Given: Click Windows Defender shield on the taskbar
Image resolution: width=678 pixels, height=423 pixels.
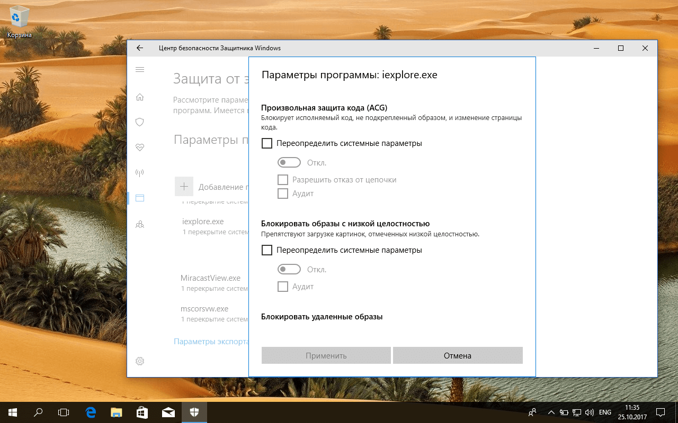Looking at the screenshot, I should pos(194,412).
